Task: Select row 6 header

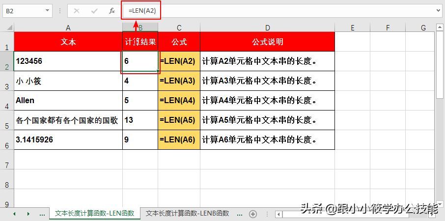Action: point(7,140)
